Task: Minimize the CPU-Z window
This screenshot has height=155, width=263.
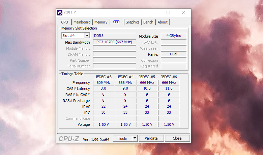Action: (153, 13)
